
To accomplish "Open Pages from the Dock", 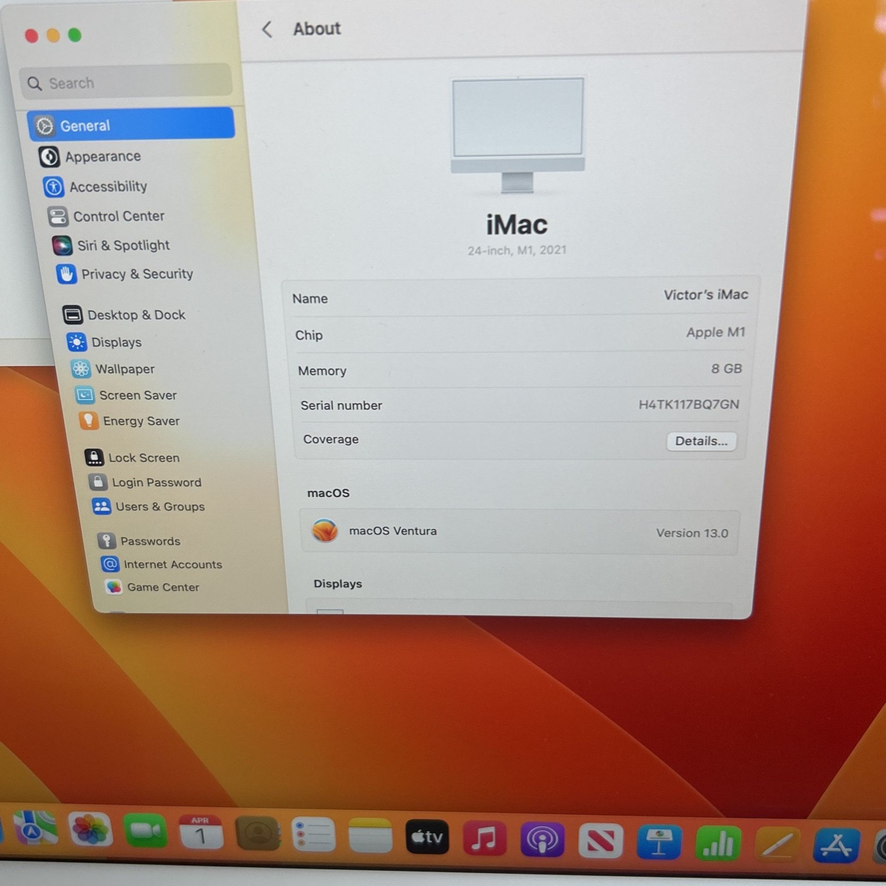I will click(777, 844).
